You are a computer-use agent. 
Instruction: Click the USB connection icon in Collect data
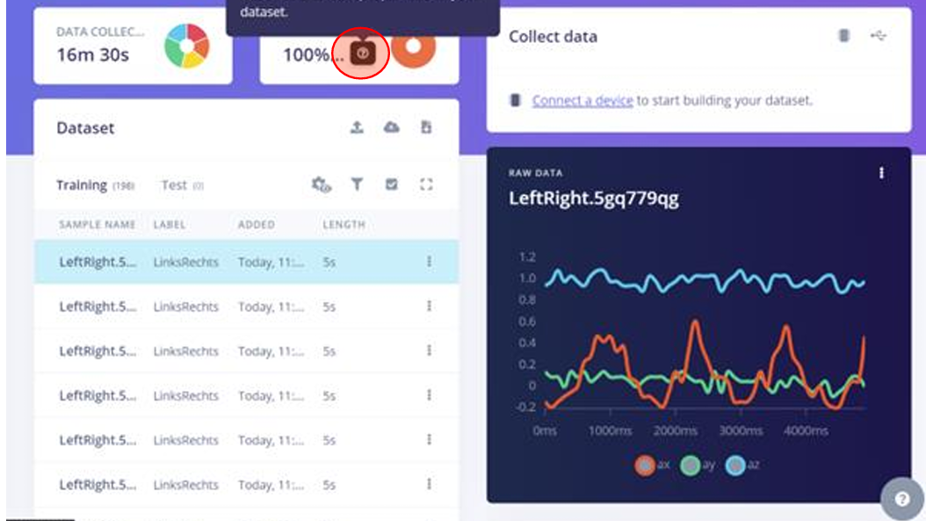coord(878,36)
